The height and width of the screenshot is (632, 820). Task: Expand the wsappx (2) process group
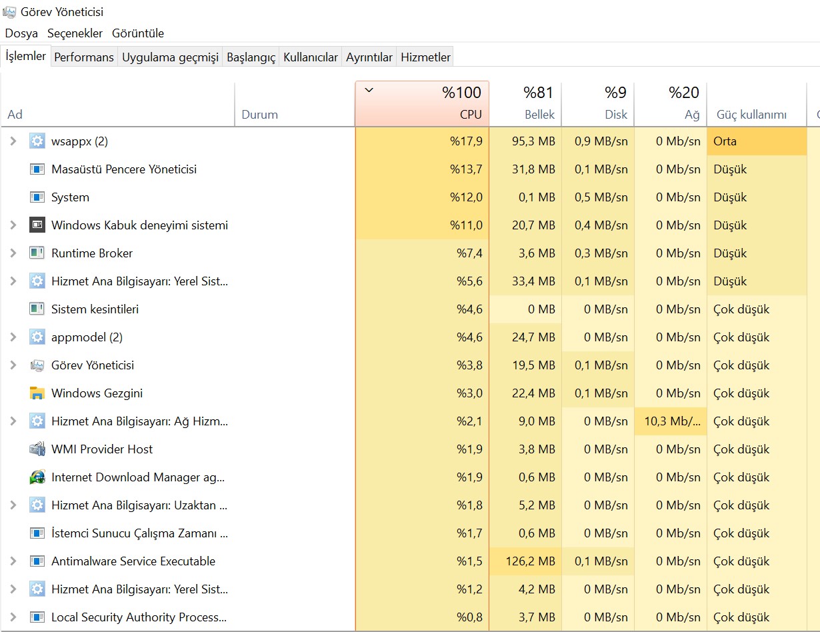[x=13, y=141]
